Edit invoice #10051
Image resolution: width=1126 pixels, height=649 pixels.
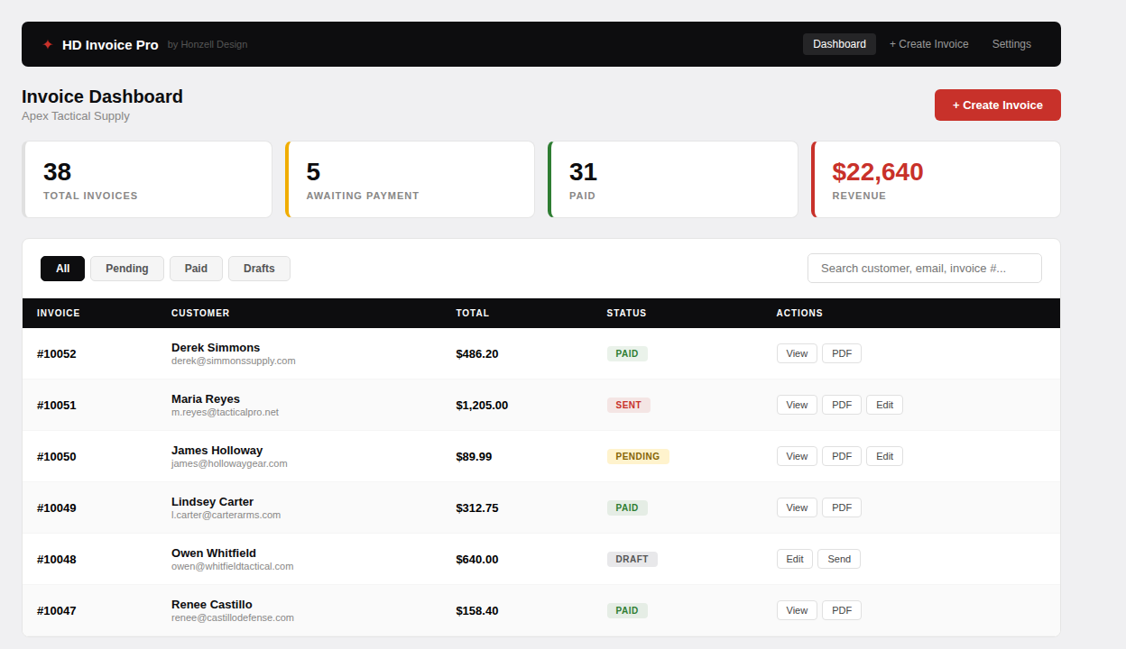click(884, 405)
